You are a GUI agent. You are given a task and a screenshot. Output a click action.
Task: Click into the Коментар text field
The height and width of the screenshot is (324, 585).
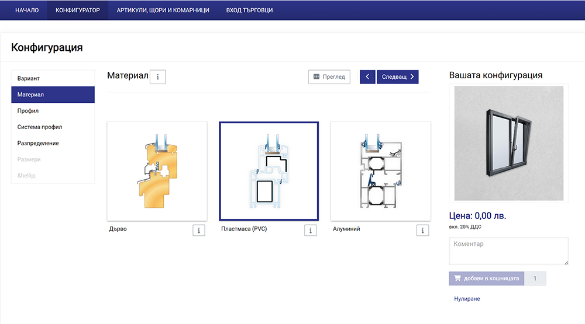point(508,251)
